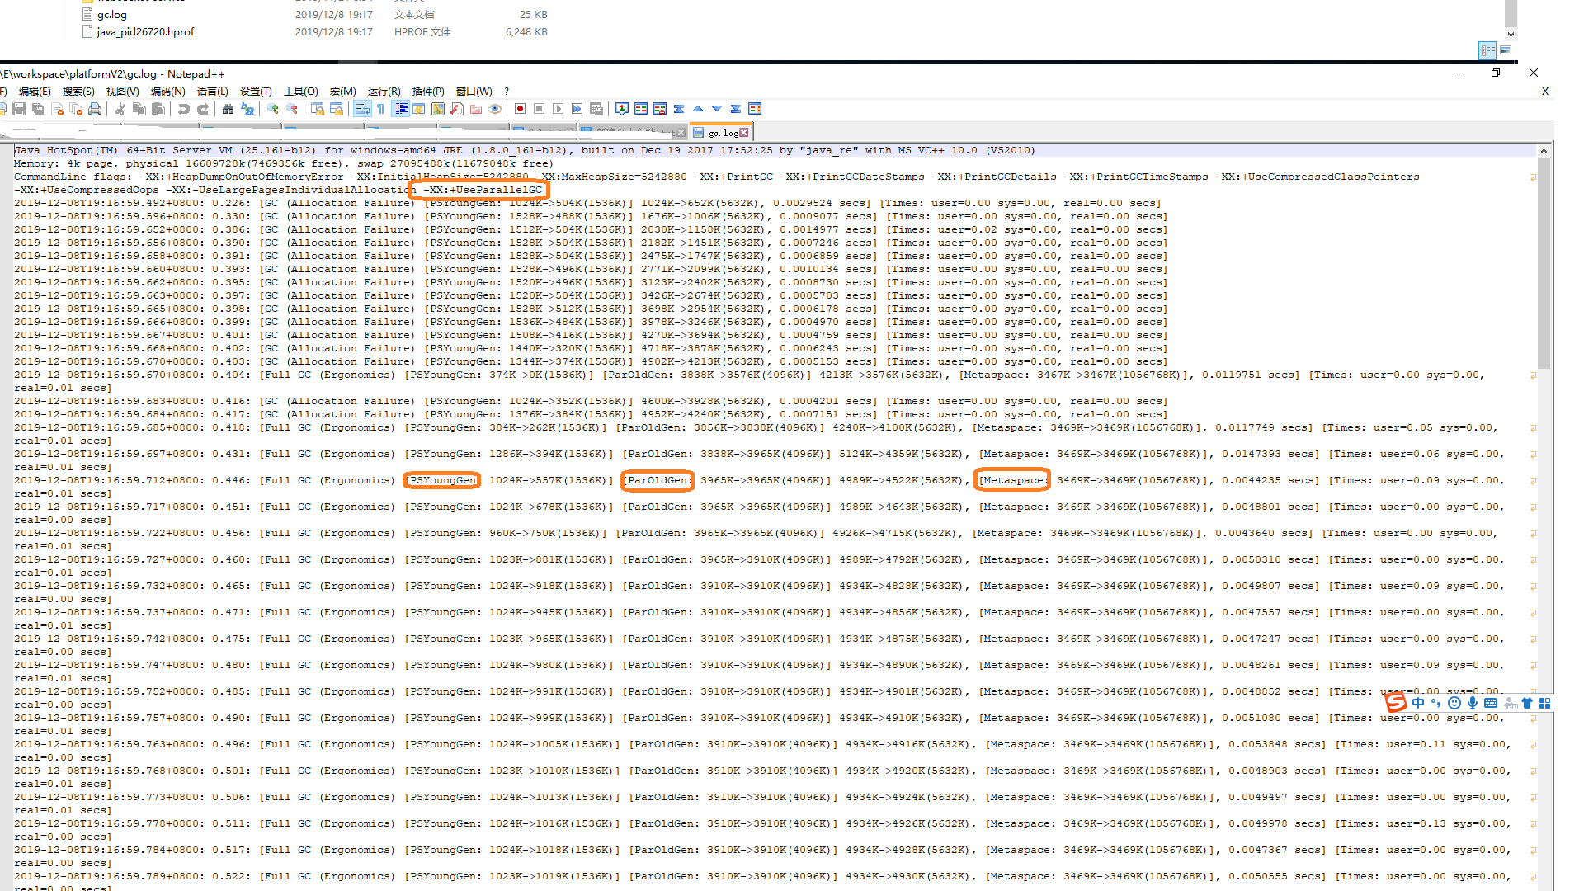This screenshot has width=1584, height=891.
Task: Click the Save file toolbar icon
Action: (19, 109)
